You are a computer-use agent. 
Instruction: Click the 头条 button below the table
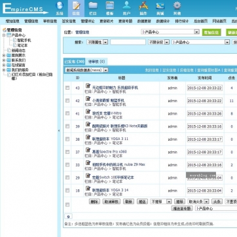[217, 202]
